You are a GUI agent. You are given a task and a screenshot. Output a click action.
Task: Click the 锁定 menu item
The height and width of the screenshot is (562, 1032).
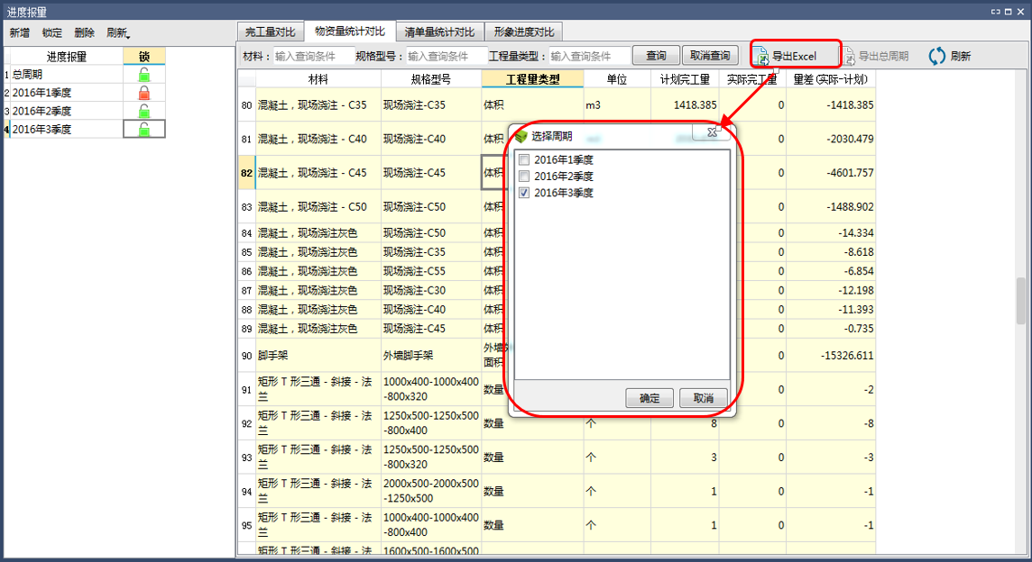[x=52, y=32]
